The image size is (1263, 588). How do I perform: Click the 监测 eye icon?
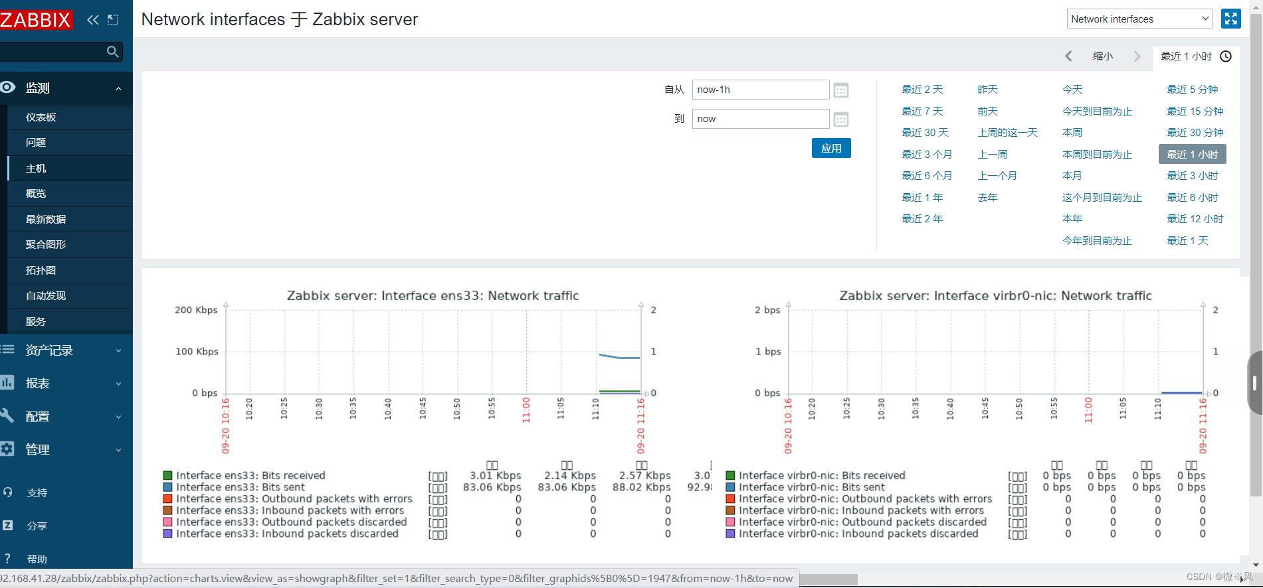click(7, 87)
